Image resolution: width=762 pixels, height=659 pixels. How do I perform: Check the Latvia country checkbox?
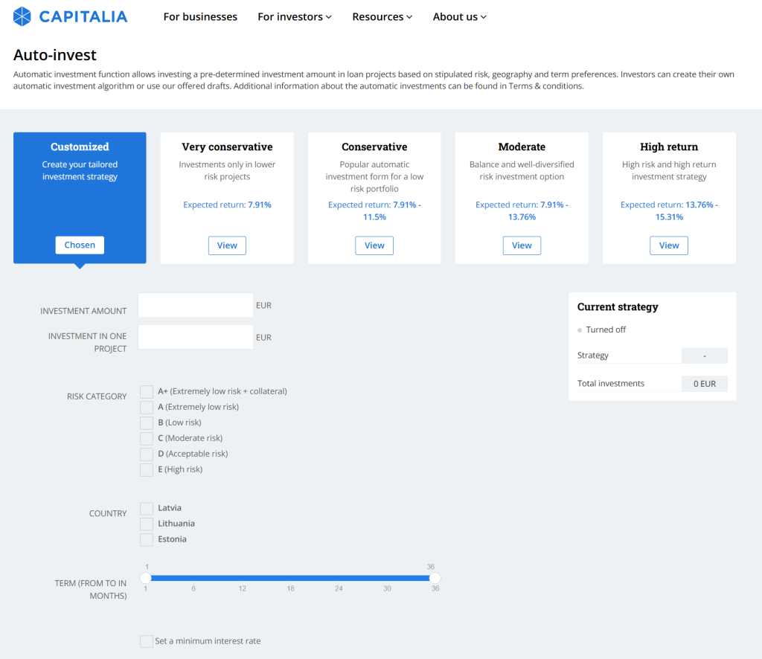146,508
